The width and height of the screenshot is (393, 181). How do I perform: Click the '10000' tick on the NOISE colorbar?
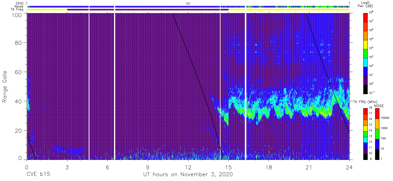384,118
